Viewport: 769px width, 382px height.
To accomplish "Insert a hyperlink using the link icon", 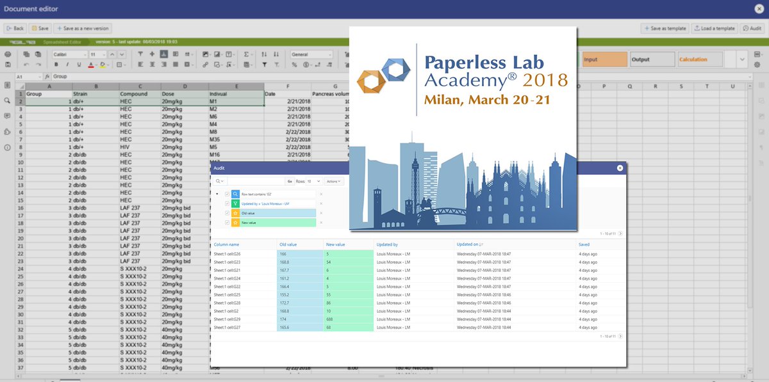I will 205,65.
